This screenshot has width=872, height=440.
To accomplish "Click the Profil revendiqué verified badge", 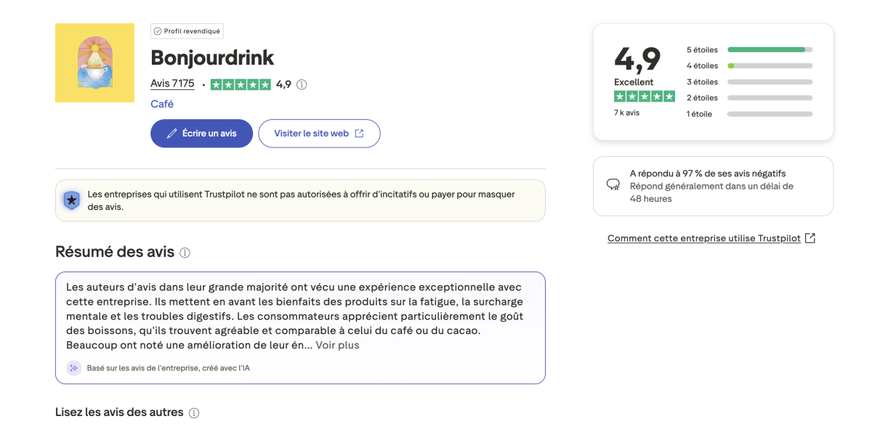I will click(x=187, y=31).
